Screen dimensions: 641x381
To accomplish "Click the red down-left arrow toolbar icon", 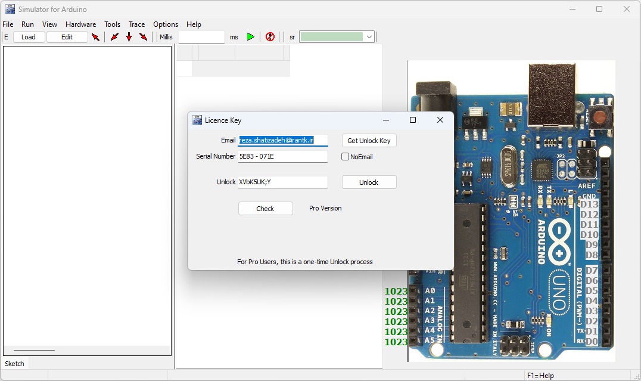I will coord(114,37).
